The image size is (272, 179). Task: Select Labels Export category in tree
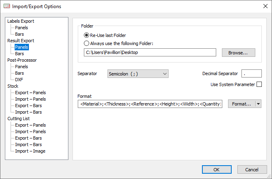point(21,21)
